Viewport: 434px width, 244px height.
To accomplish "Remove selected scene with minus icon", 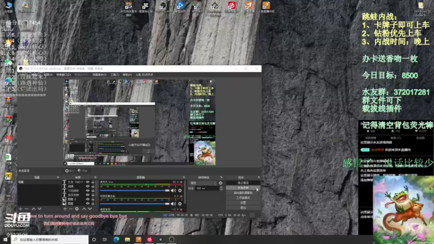I will click(x=27, y=209).
